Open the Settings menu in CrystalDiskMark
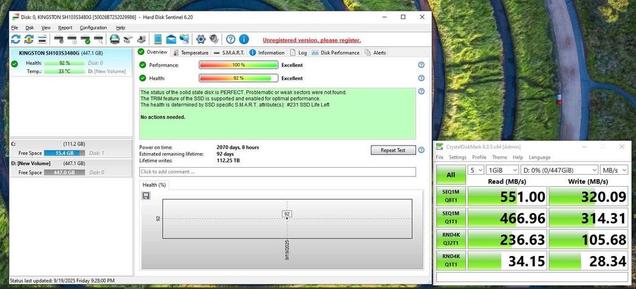Image resolution: width=636 pixels, height=289 pixels. click(457, 158)
